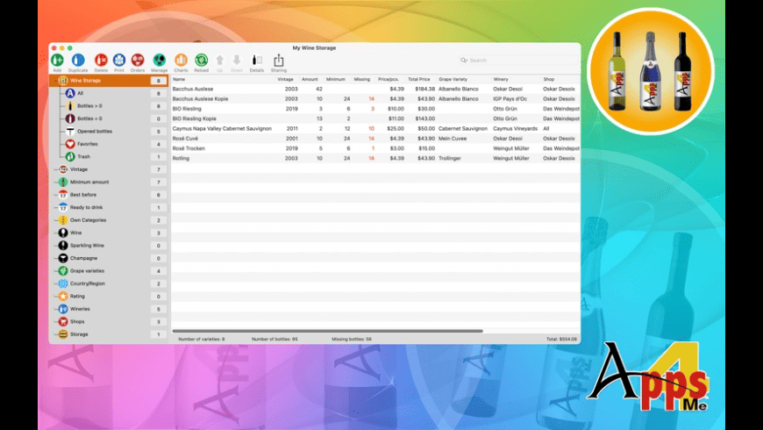
Task: Select the Sparkling Wine icon
Action: pos(63,246)
